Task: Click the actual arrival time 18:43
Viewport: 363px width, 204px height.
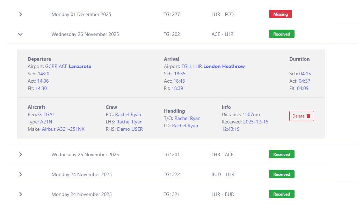Action: tap(179, 81)
